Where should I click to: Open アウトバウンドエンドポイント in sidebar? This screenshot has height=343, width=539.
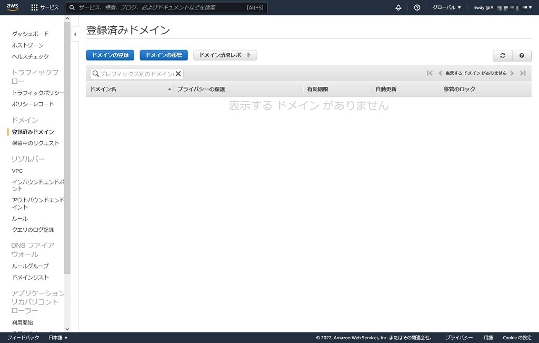click(x=38, y=203)
